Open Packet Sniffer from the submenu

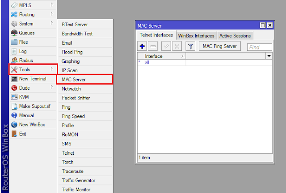[x=85, y=98]
